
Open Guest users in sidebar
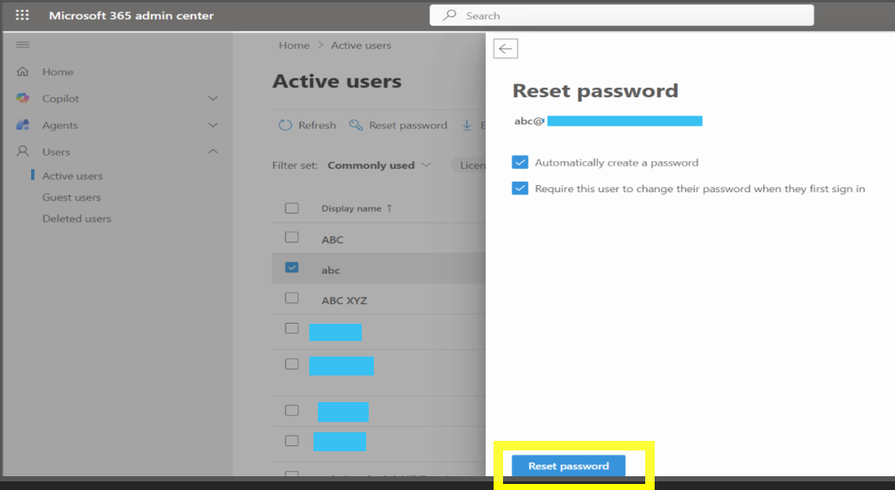(x=71, y=197)
